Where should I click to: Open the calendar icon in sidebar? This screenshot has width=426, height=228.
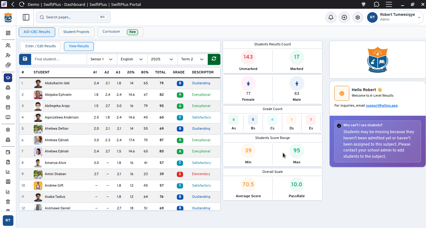coord(8,107)
